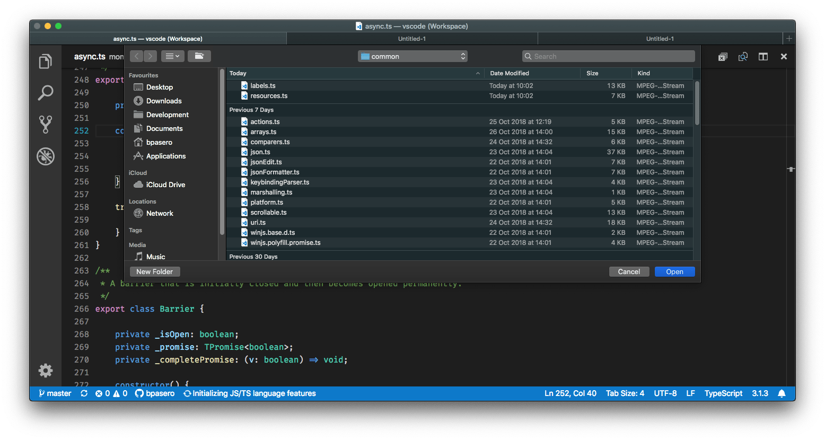This screenshot has height=440, width=825.
Task: Click the notifications bell in the status bar
Action: 782,393
